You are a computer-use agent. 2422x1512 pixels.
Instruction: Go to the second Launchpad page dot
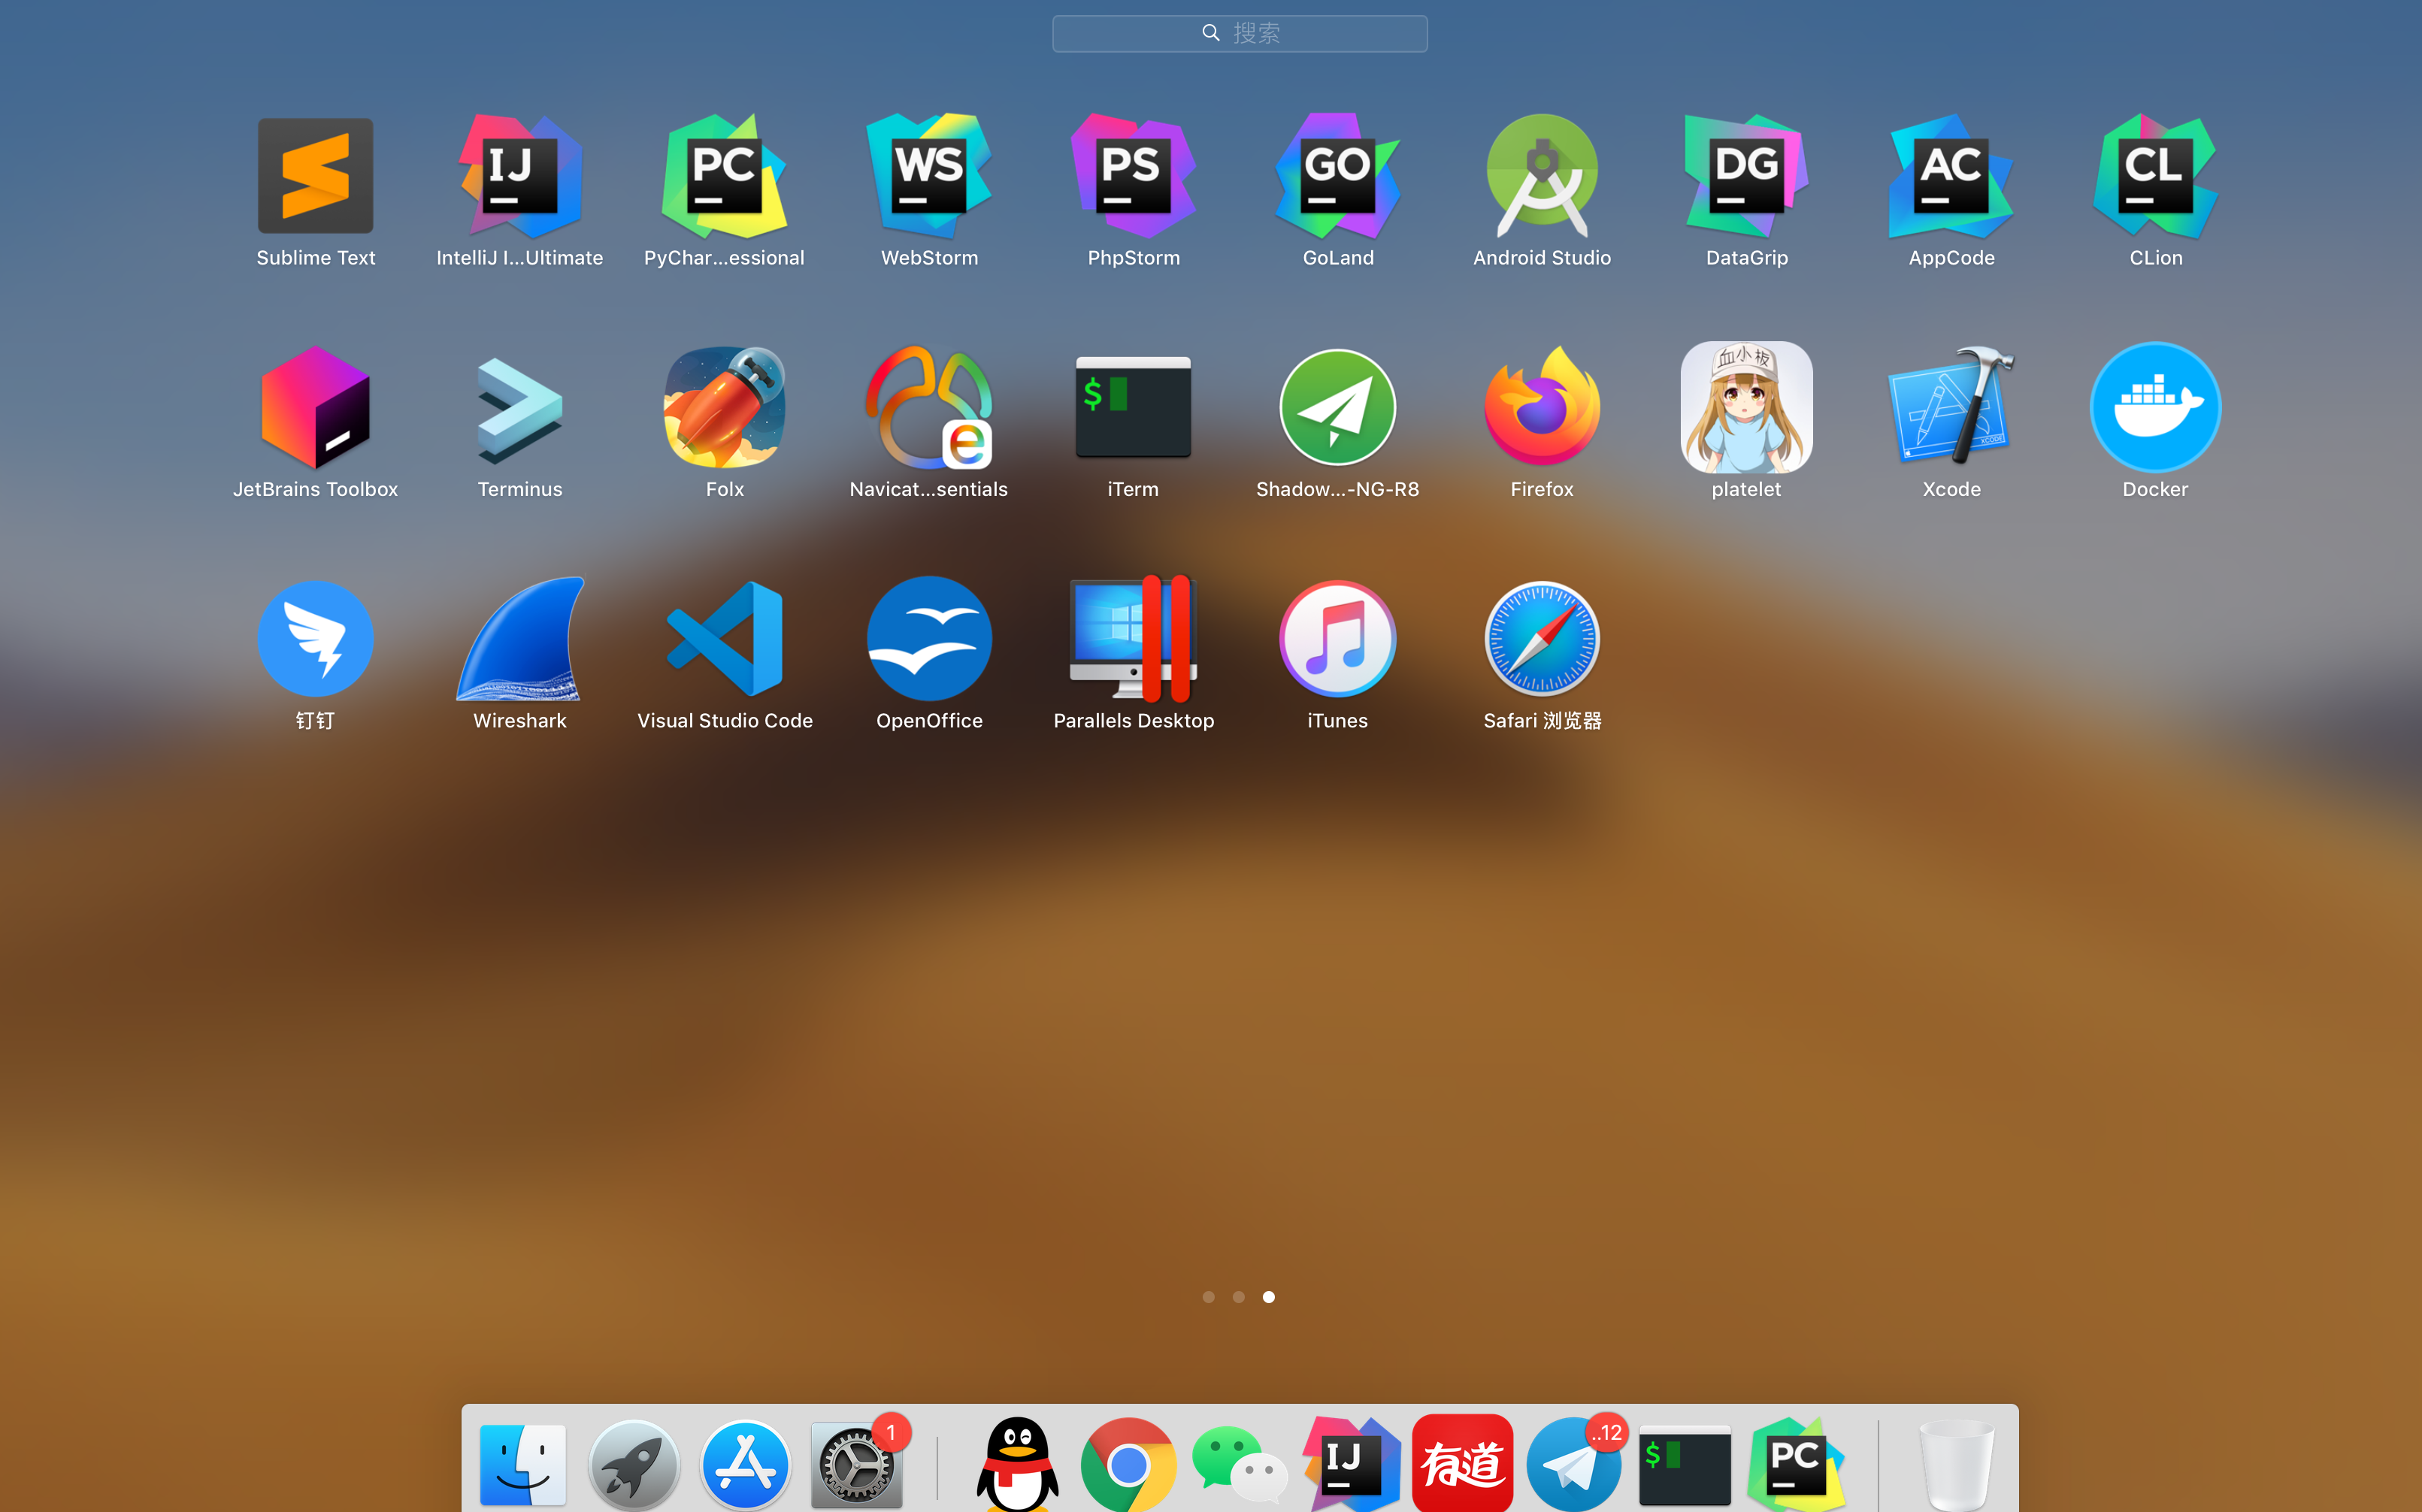coord(1238,1297)
